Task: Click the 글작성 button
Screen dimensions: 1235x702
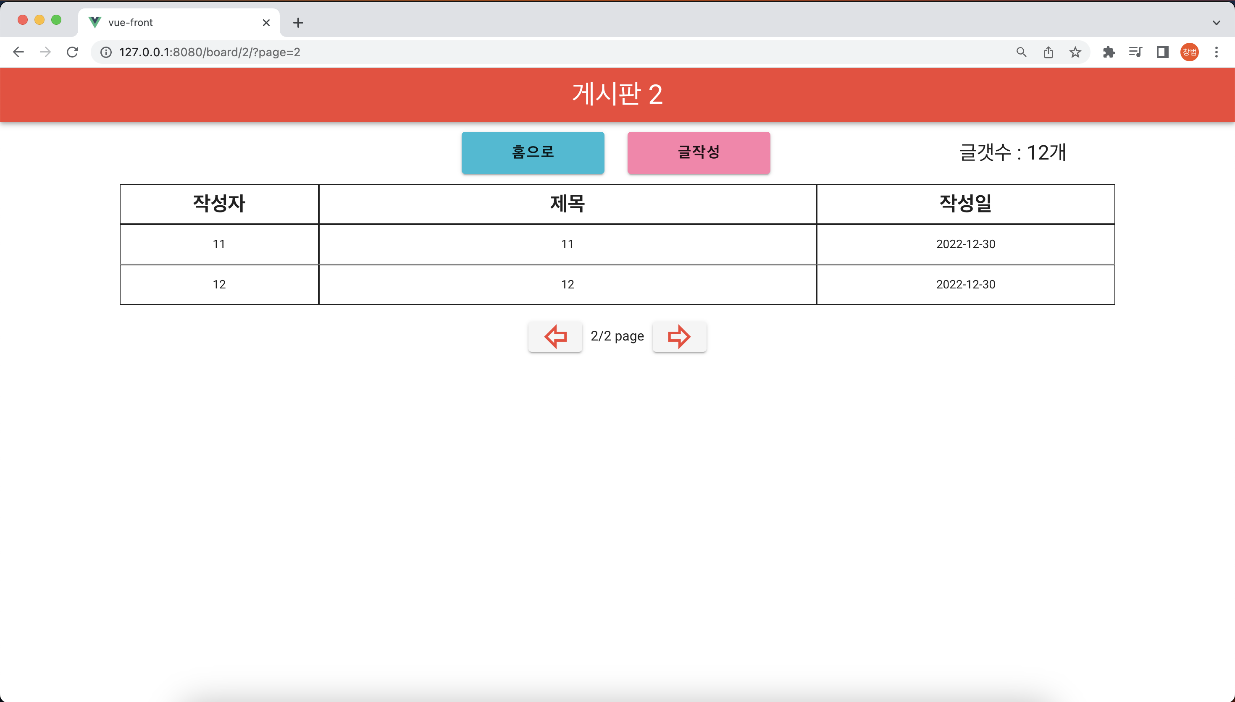Action: (x=698, y=152)
